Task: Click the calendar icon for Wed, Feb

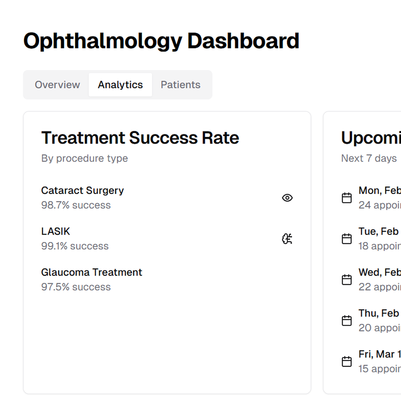Action: point(347,280)
